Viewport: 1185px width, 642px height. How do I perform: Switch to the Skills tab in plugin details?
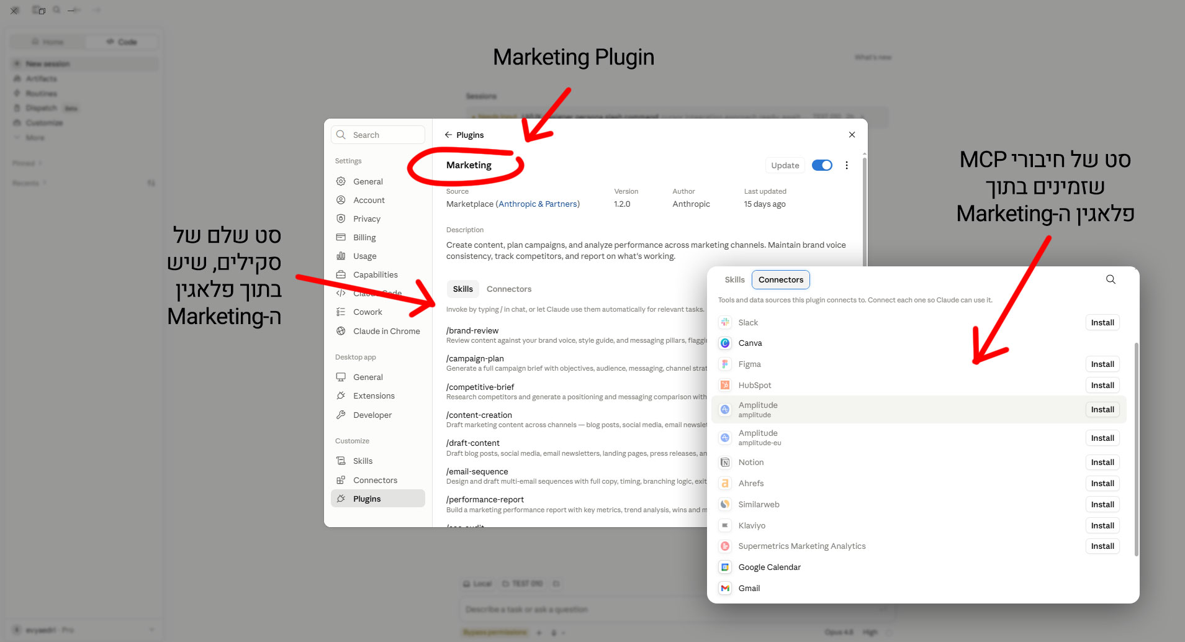(462, 289)
